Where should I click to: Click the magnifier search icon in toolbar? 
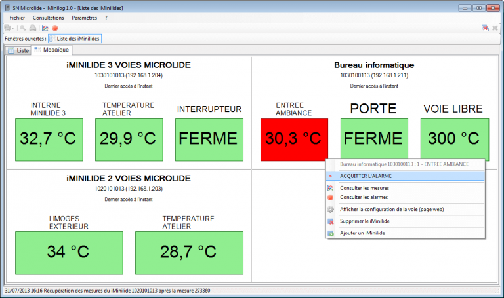tap(23, 28)
